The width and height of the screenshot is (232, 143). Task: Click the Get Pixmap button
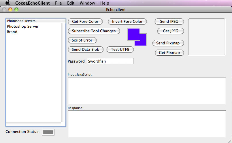[x=169, y=52]
